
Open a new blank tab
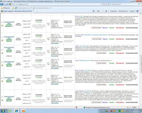[x=35, y=11]
